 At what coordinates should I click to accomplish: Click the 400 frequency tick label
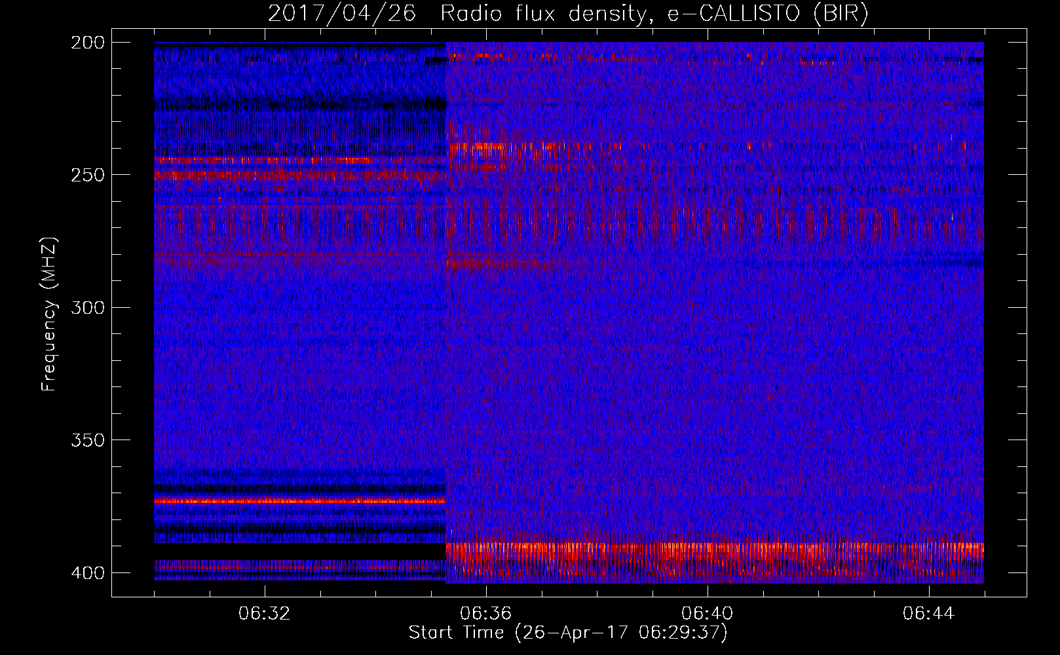click(x=87, y=573)
